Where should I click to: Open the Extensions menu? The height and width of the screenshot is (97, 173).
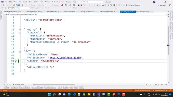[x=61, y=2]
